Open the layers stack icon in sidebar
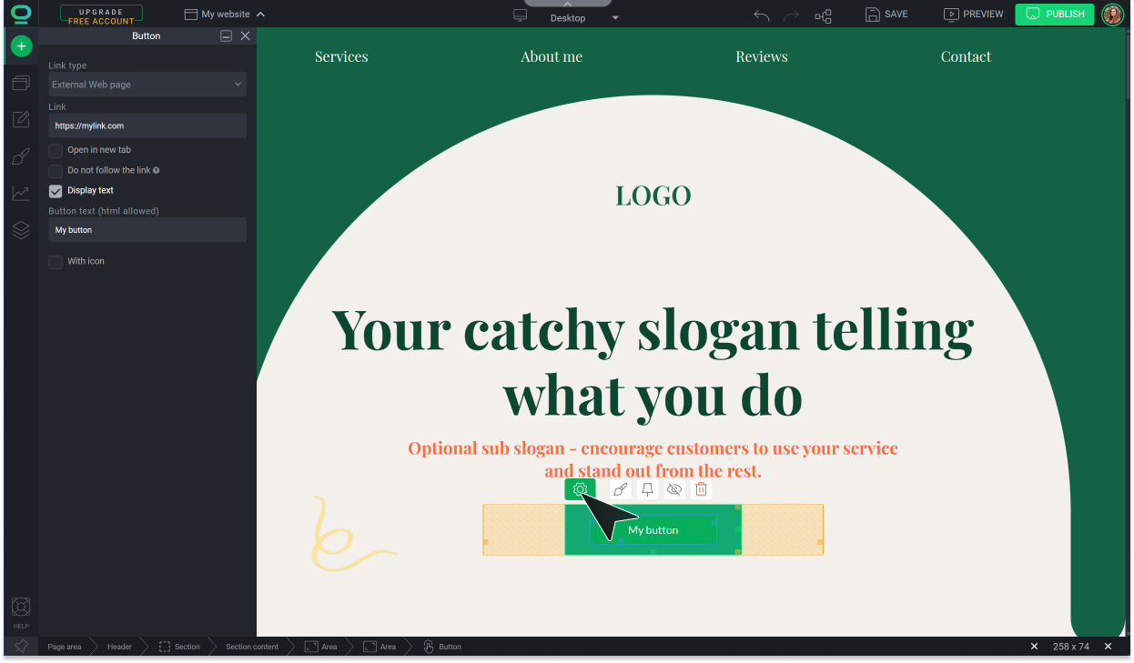Image resolution: width=1134 pixels, height=663 pixels. click(21, 230)
